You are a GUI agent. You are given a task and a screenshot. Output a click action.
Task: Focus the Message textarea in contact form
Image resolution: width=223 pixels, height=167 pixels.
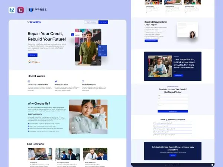click(173, 107)
